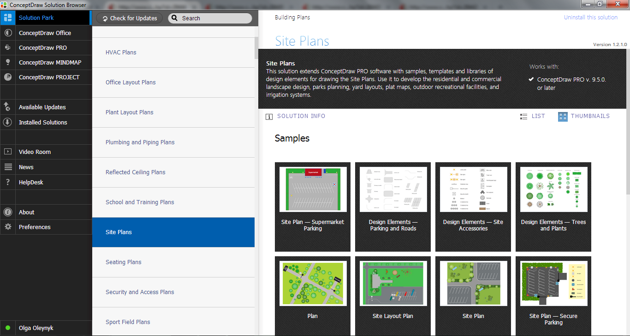Select Plumbing and Piping Plans
630x336 pixels.
click(x=173, y=142)
